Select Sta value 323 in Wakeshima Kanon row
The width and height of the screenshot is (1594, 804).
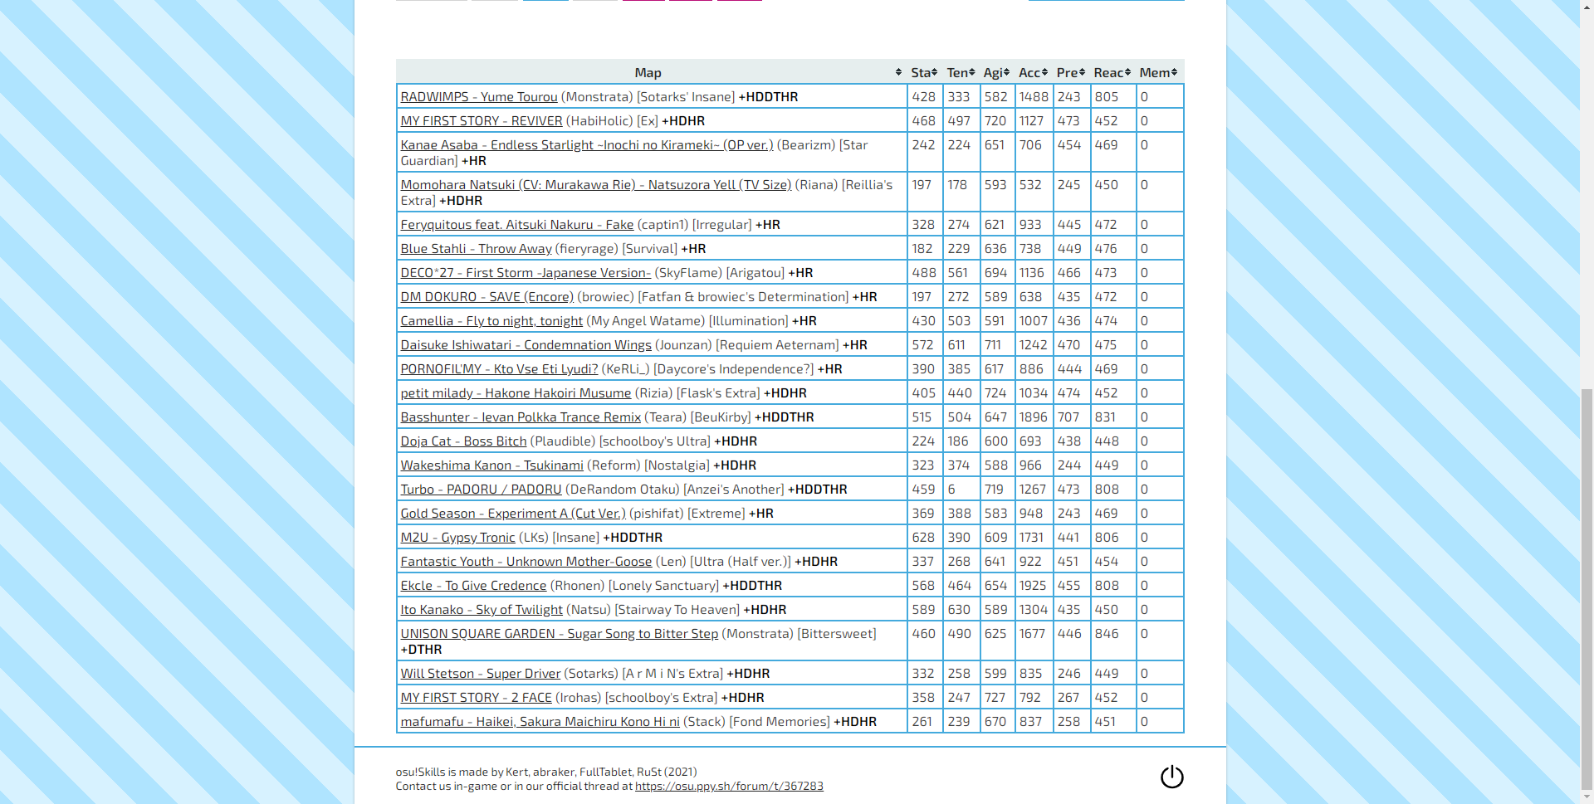pyautogui.click(x=923, y=465)
